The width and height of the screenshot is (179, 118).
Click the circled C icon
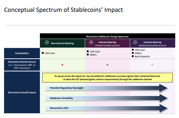(135, 42)
